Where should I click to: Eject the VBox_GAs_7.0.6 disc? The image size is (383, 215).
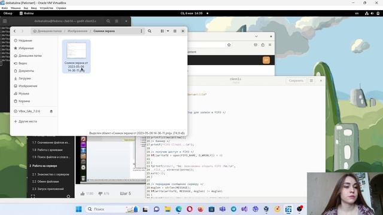click(51, 111)
